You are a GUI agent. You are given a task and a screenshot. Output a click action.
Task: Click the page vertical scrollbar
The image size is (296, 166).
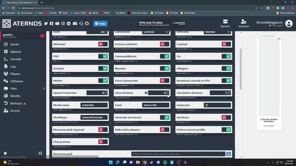tap(240, 69)
